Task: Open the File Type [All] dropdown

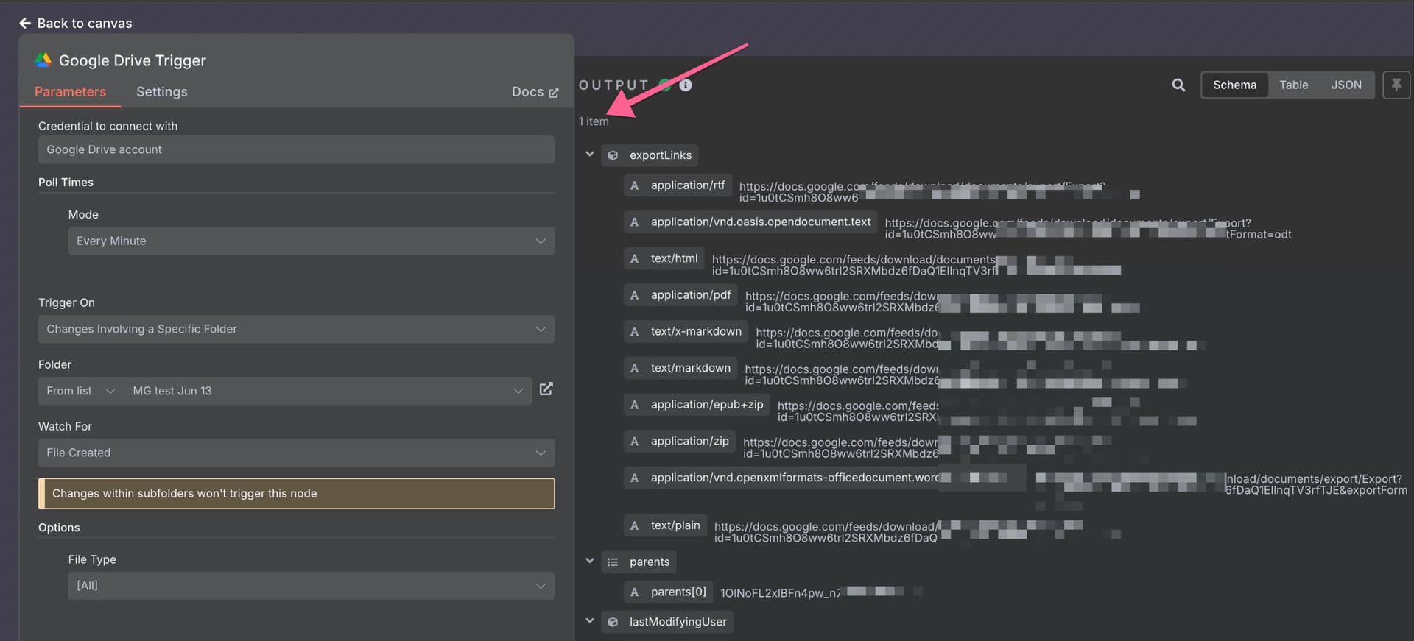Action: (311, 586)
